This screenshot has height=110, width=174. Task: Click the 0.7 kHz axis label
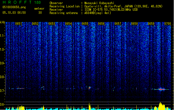tap(2, 91)
